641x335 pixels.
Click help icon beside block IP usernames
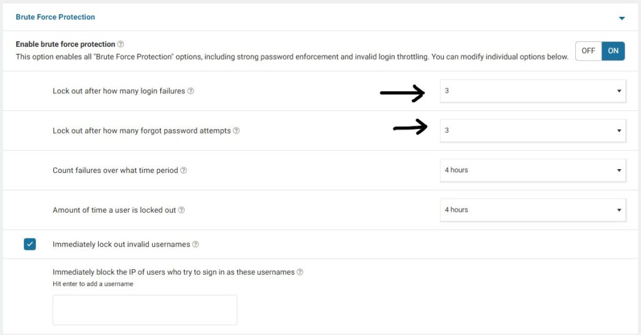pos(300,272)
